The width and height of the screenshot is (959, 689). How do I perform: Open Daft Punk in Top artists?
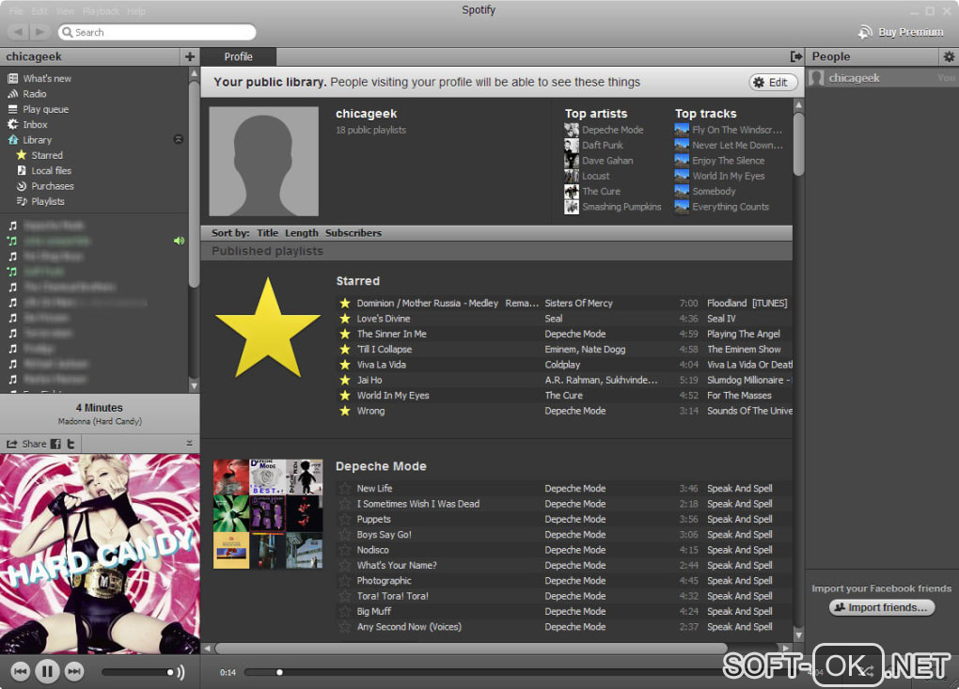tap(603, 145)
